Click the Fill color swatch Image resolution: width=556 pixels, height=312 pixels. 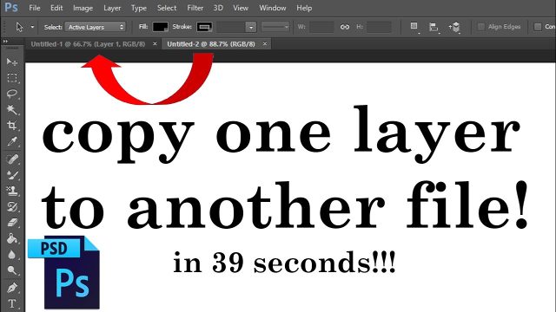pyautogui.click(x=160, y=27)
